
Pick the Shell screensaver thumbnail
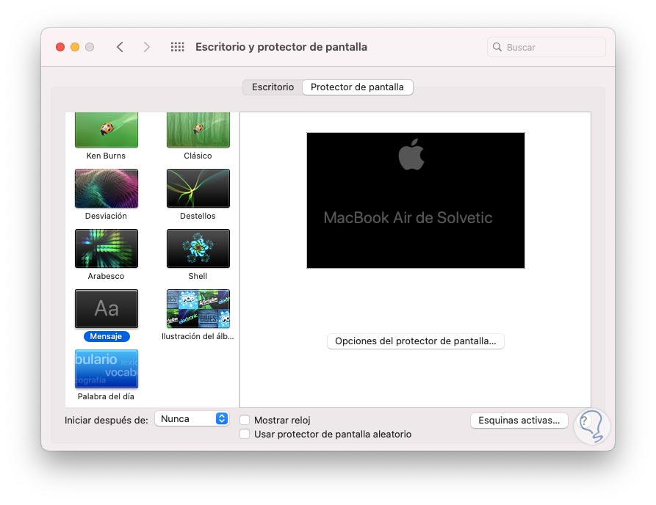click(x=198, y=248)
